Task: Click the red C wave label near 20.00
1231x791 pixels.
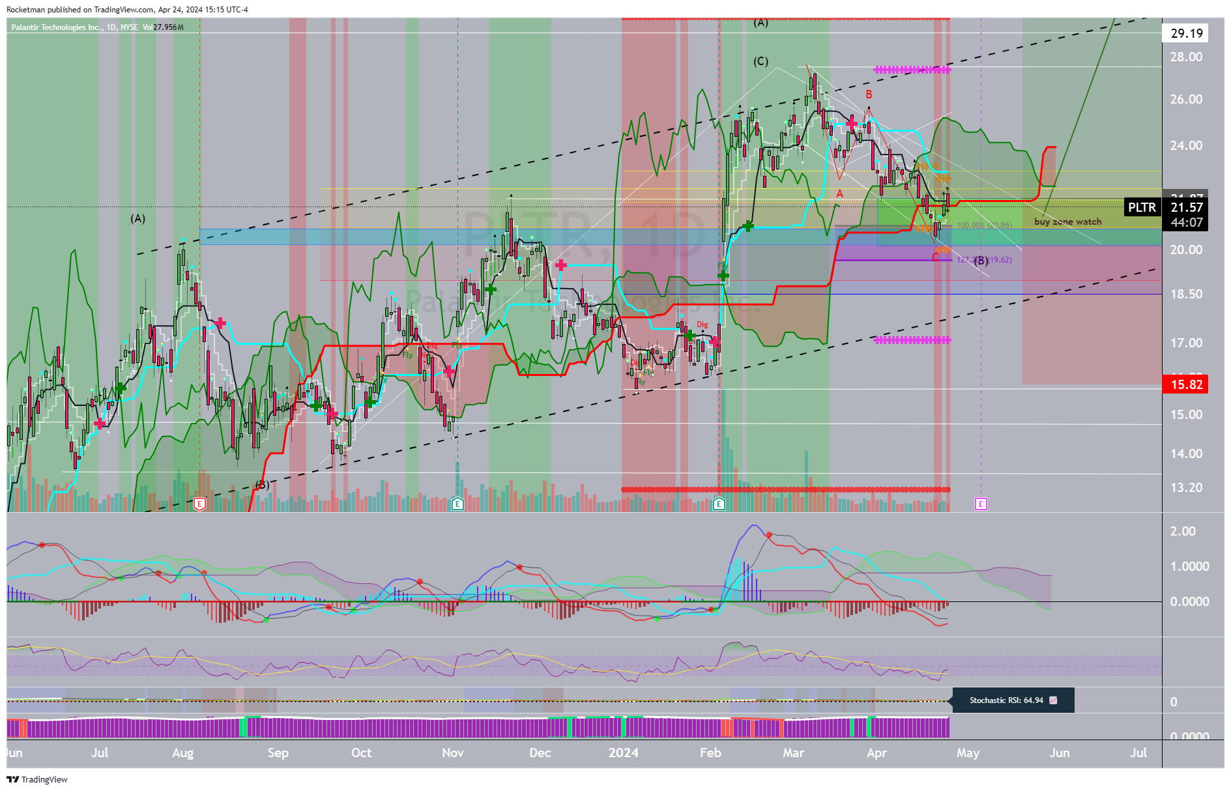Action: 935,257
